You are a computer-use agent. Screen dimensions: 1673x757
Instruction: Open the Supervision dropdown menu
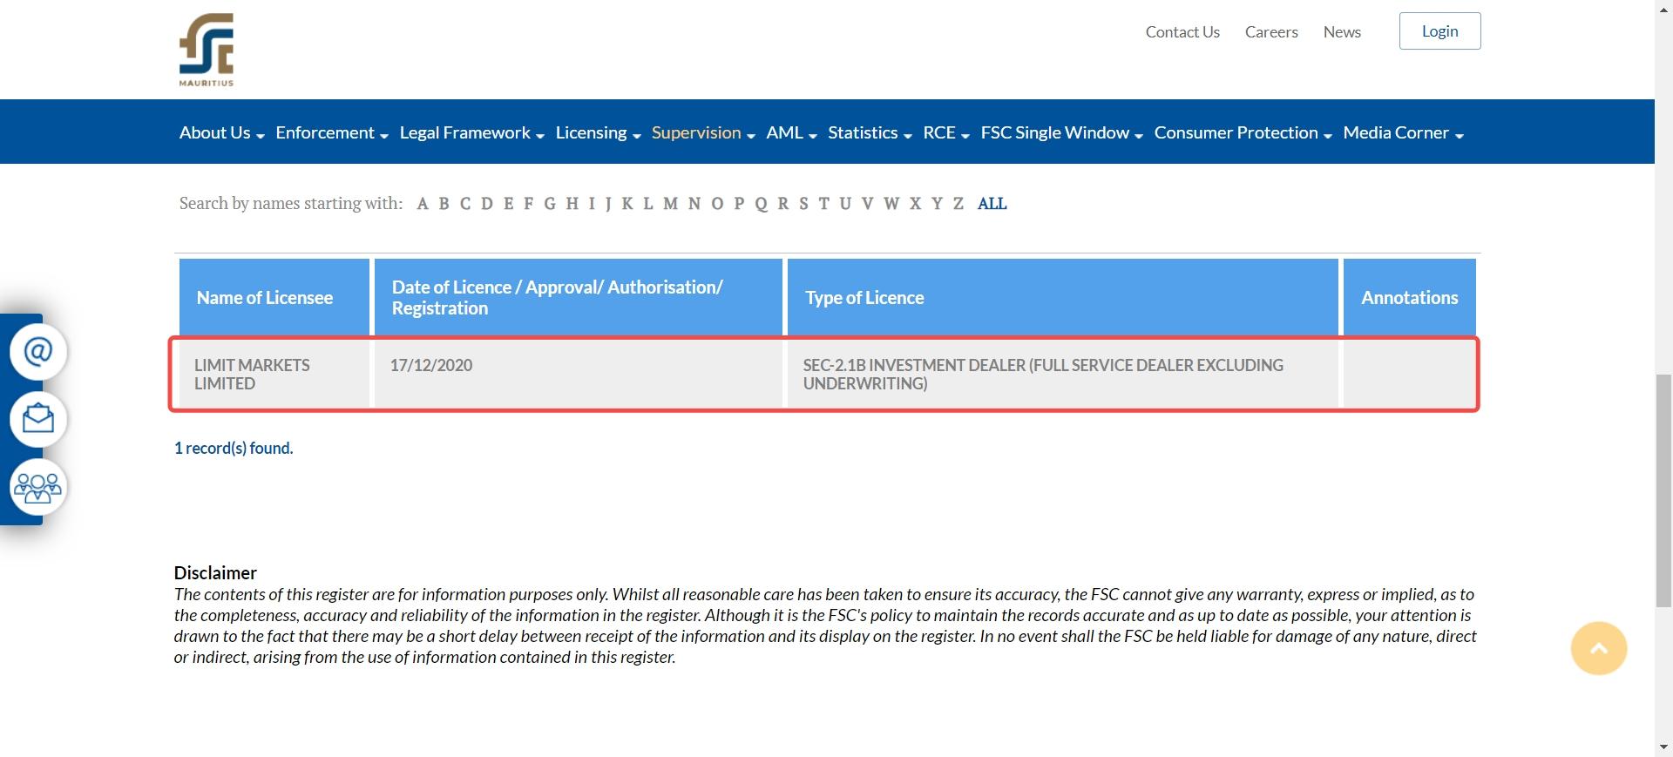tap(703, 132)
